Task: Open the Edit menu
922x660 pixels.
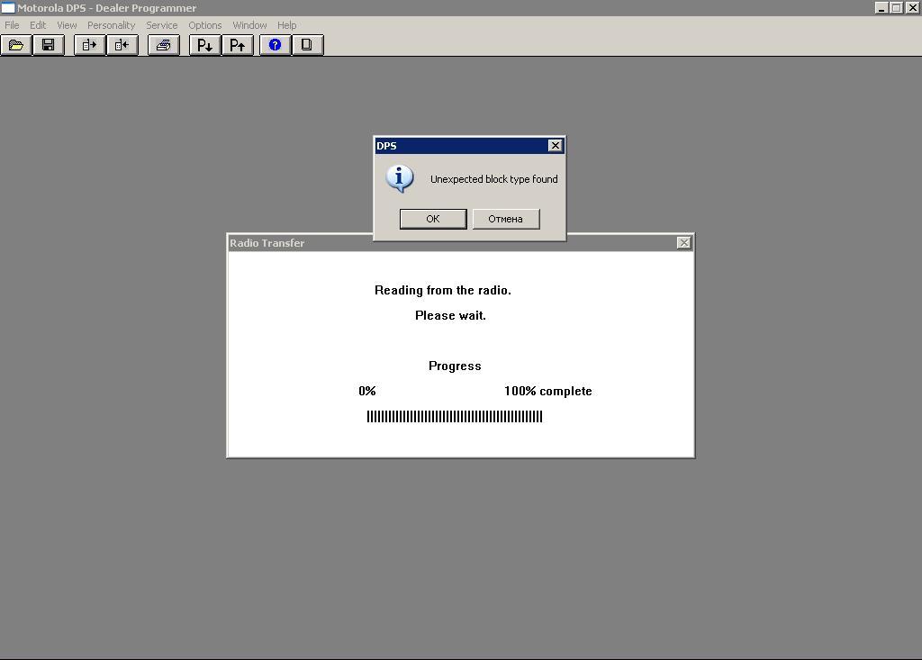Action: [x=38, y=25]
